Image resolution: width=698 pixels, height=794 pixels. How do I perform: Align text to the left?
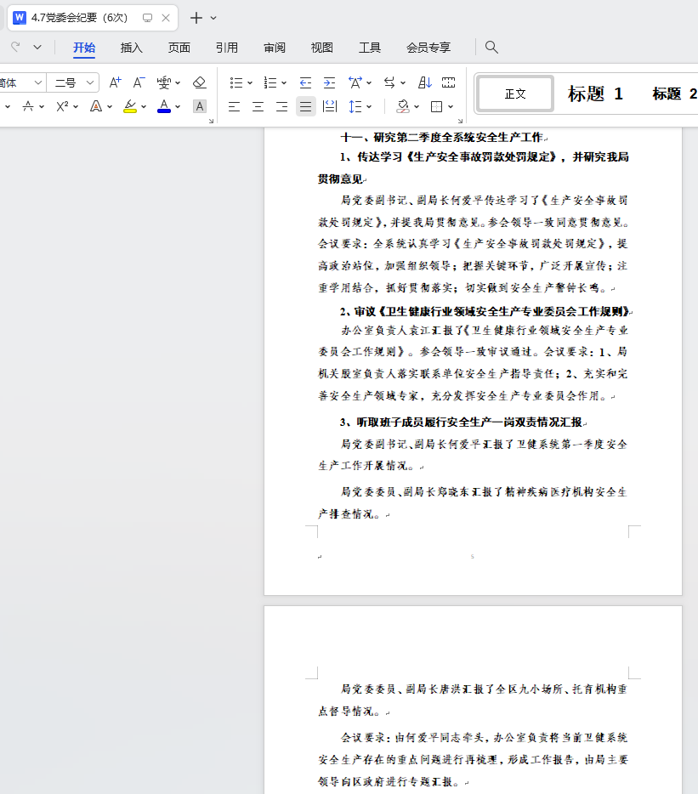234,107
